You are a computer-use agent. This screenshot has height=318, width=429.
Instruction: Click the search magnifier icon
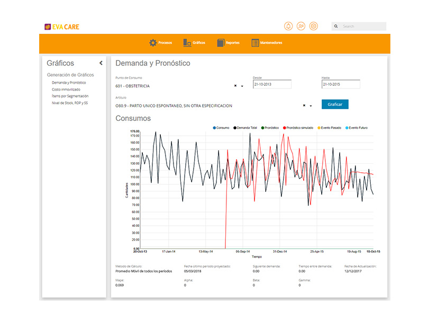click(x=336, y=26)
